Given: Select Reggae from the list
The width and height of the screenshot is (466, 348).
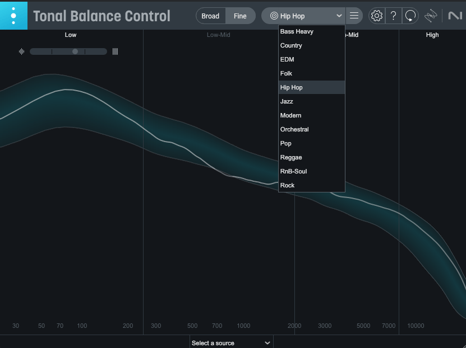Looking at the screenshot, I should [311, 157].
